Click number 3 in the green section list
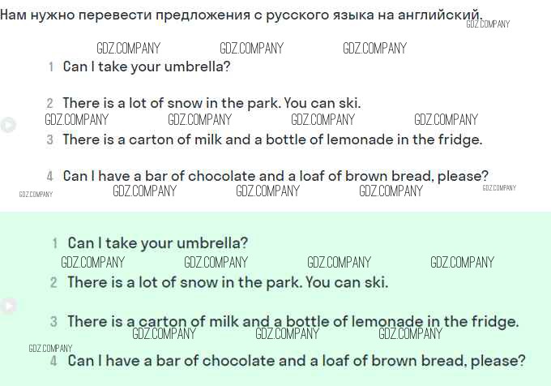The height and width of the screenshot is (386, 551). tap(53, 322)
